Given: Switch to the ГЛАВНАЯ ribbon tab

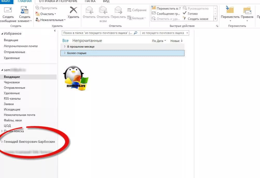Looking at the screenshot, I should point(25,1).
